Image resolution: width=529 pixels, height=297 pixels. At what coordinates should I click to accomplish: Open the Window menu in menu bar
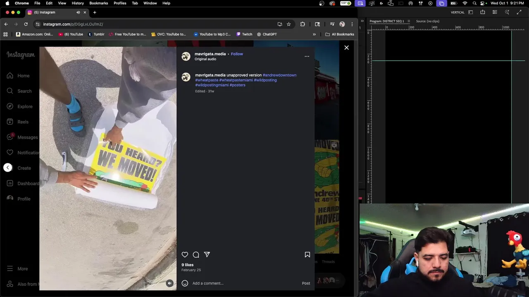tap(150, 3)
